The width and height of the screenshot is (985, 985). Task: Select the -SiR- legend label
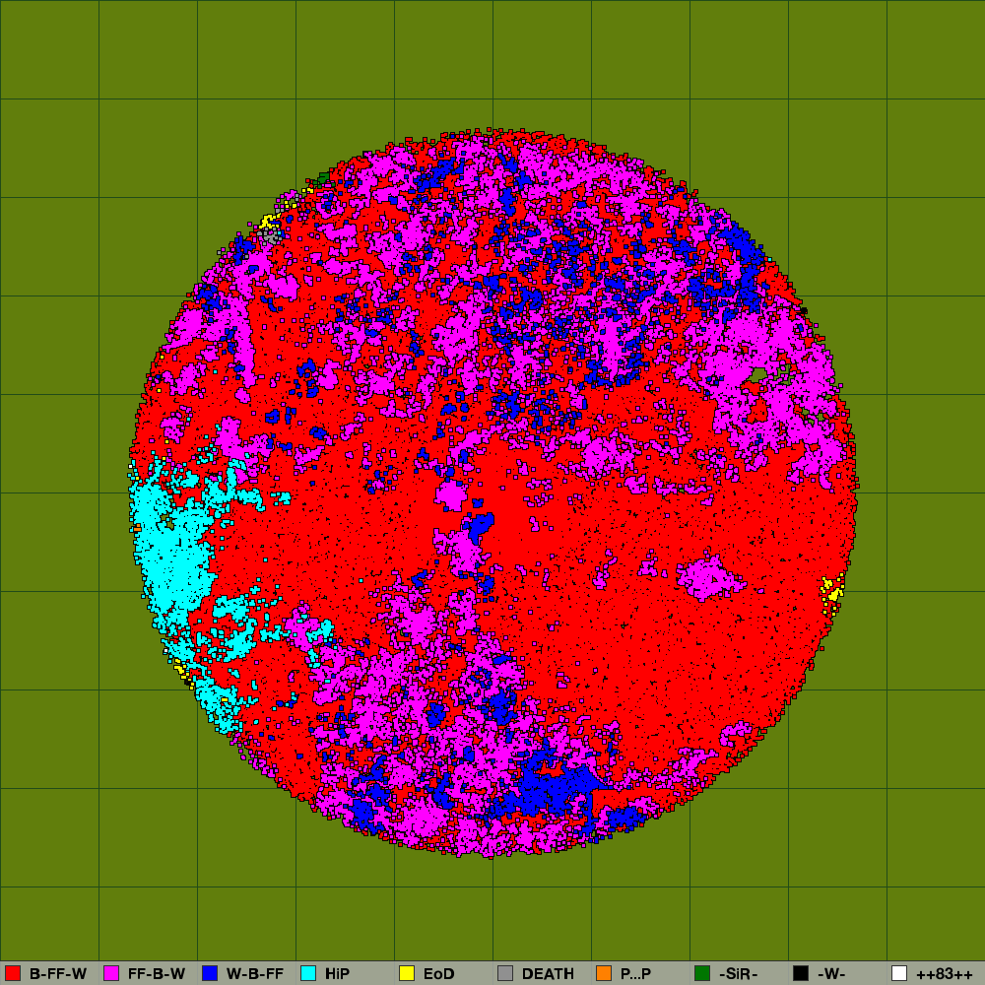coord(738,974)
